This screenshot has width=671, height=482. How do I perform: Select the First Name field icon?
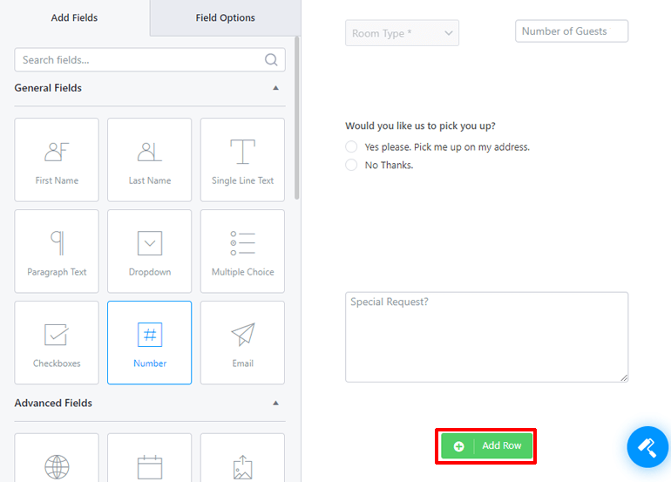[57, 152]
